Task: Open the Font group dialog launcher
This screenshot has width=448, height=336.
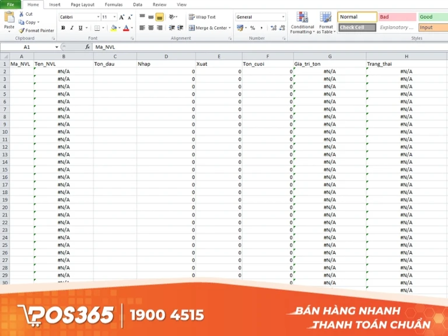Action: coord(132,38)
